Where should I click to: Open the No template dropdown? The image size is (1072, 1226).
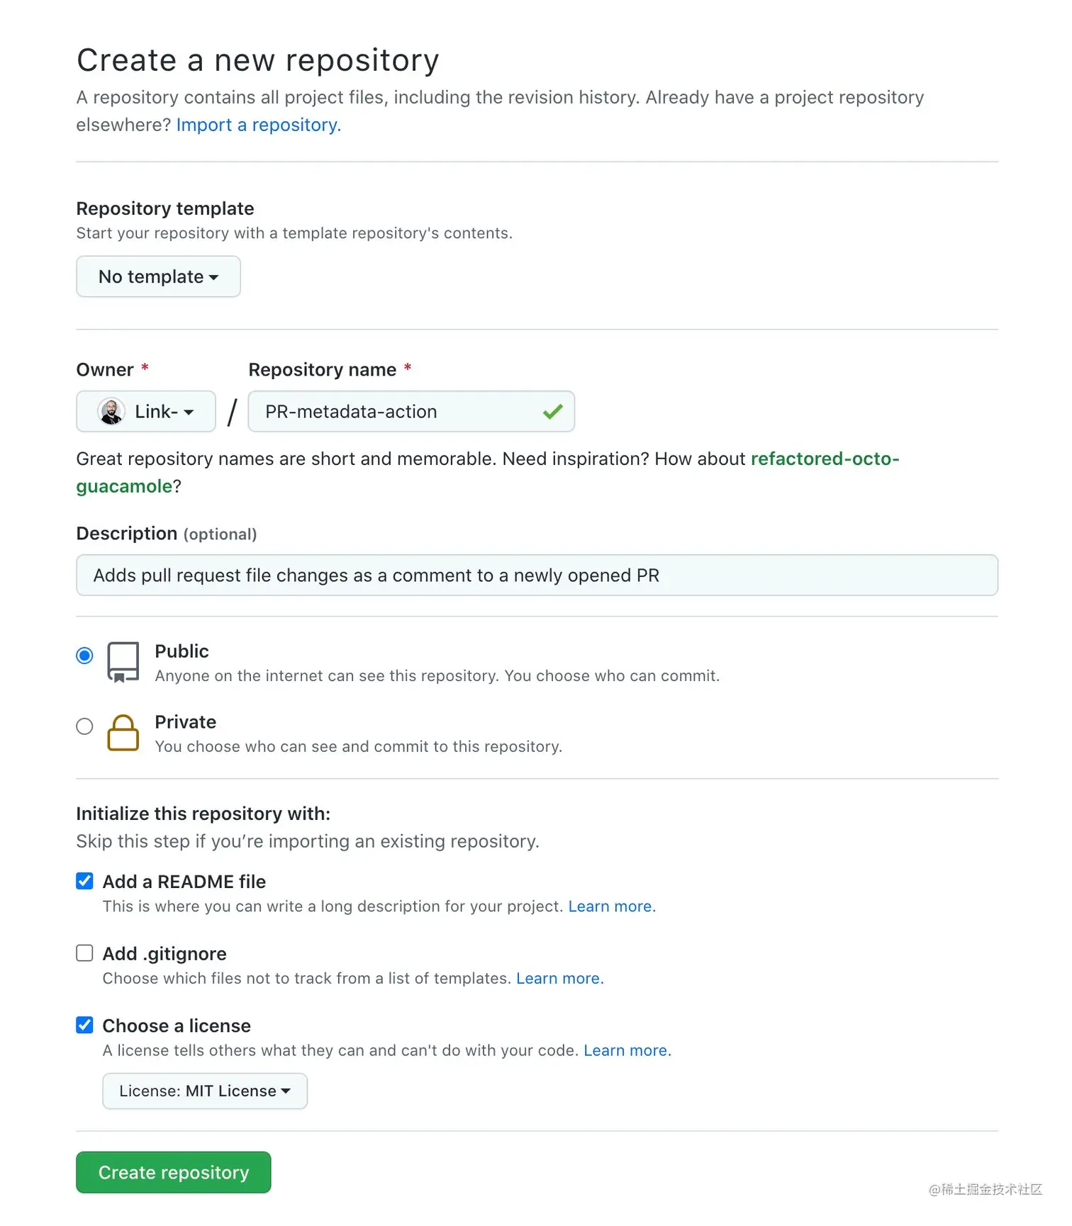[158, 277]
